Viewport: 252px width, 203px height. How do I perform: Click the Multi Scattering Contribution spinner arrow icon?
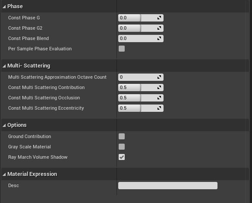click(159, 87)
